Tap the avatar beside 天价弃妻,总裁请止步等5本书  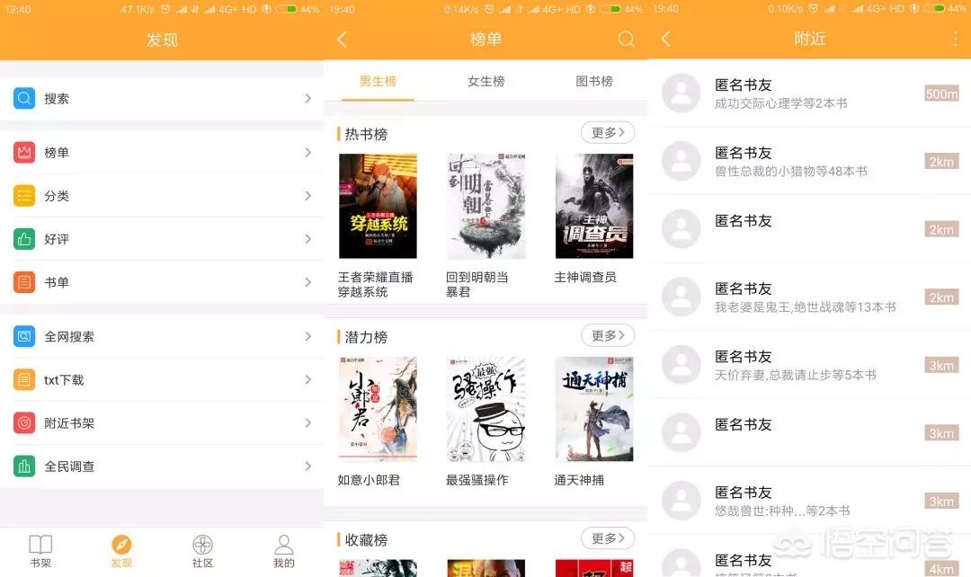point(681,365)
